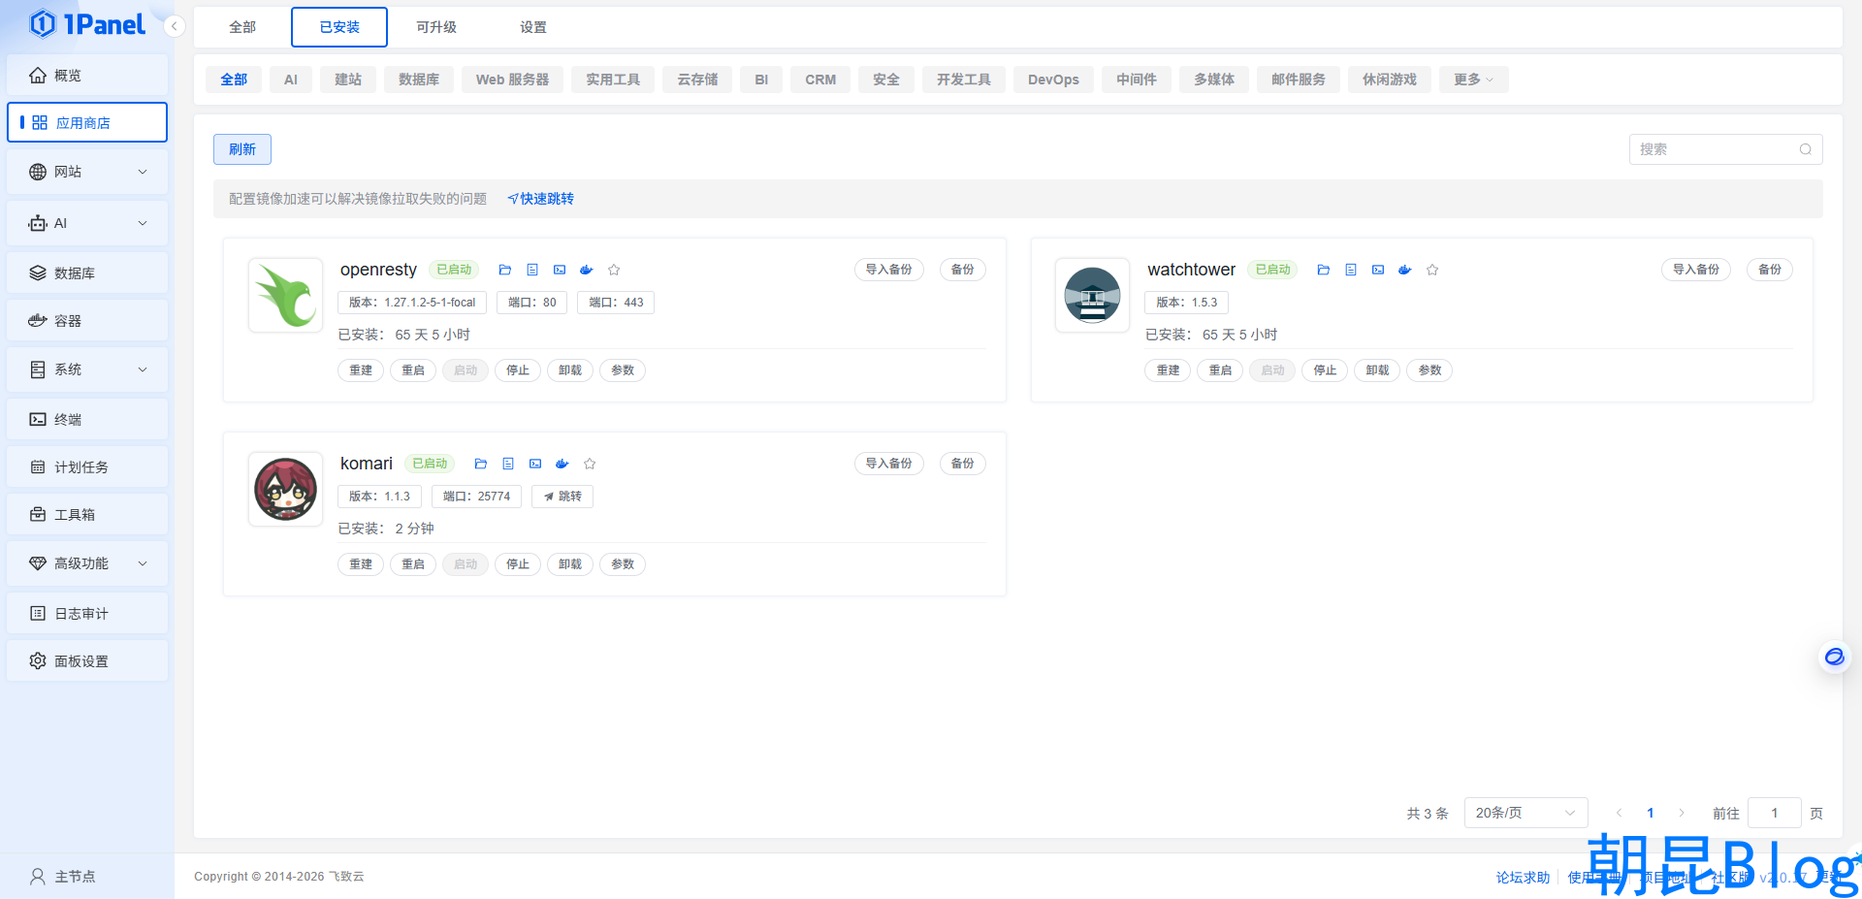Favorite watchtower with star icon

tap(1432, 270)
